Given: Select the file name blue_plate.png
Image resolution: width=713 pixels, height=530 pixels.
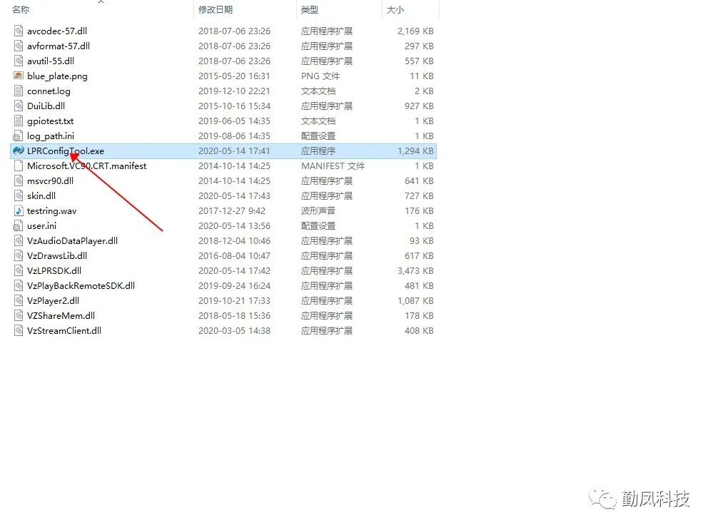Looking at the screenshot, I should (x=57, y=76).
